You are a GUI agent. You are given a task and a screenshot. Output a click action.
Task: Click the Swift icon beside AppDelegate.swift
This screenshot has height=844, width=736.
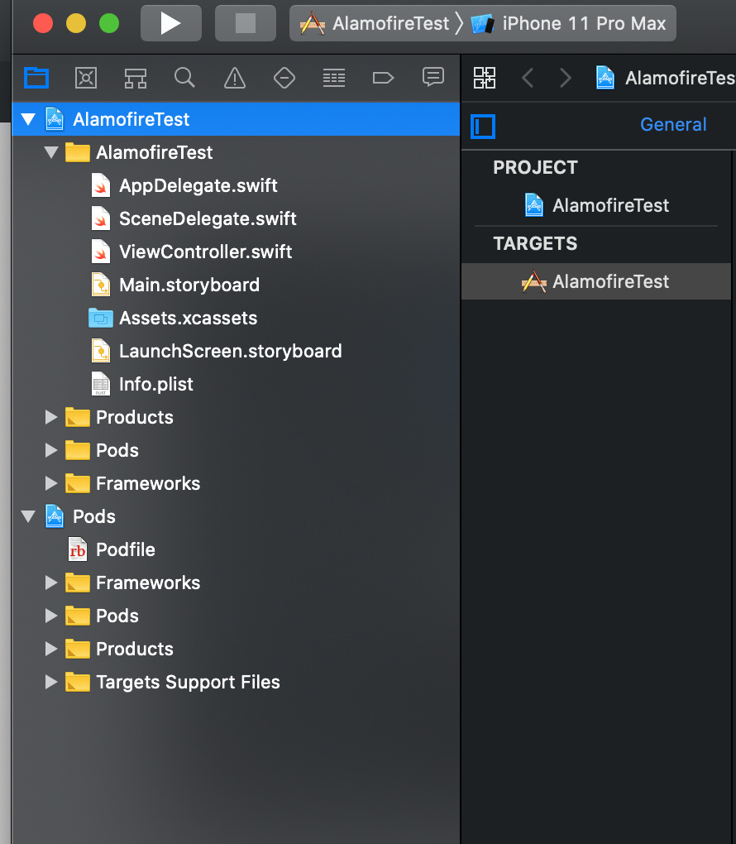pyautogui.click(x=101, y=185)
